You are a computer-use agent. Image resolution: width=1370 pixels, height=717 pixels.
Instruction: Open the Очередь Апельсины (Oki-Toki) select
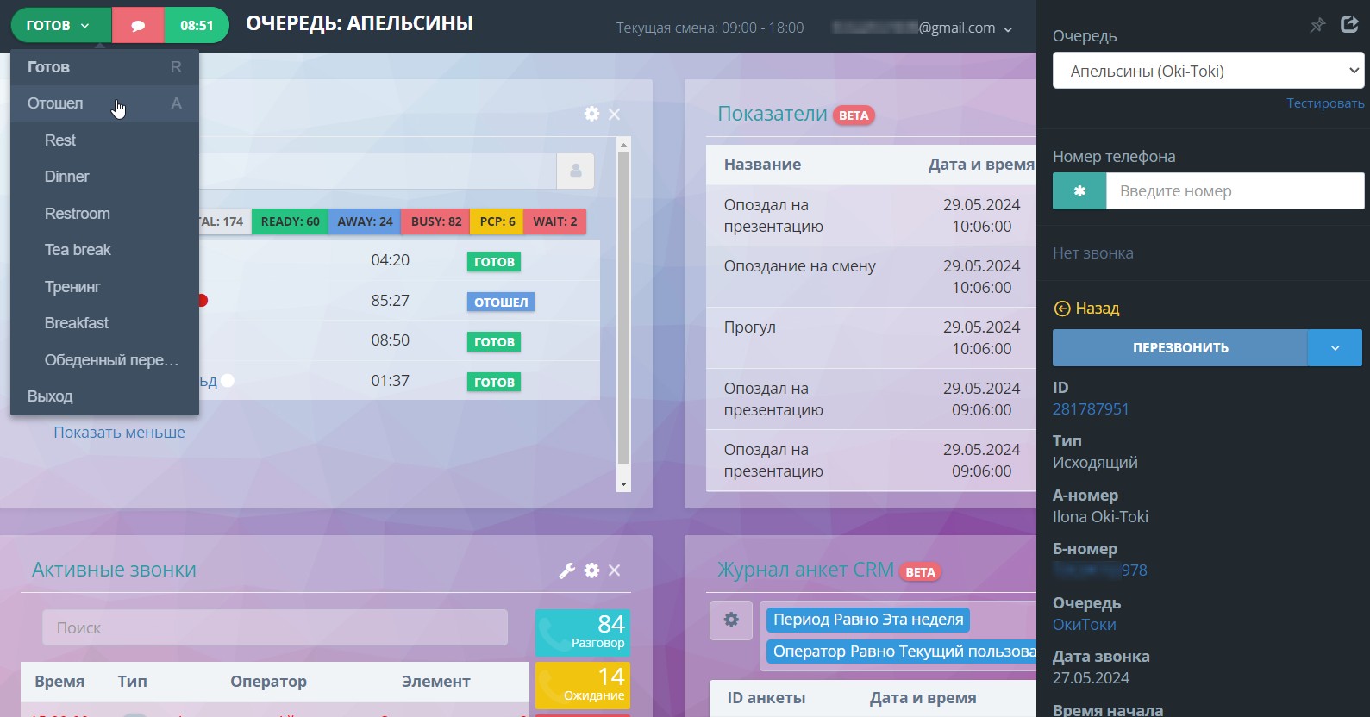coord(1208,71)
